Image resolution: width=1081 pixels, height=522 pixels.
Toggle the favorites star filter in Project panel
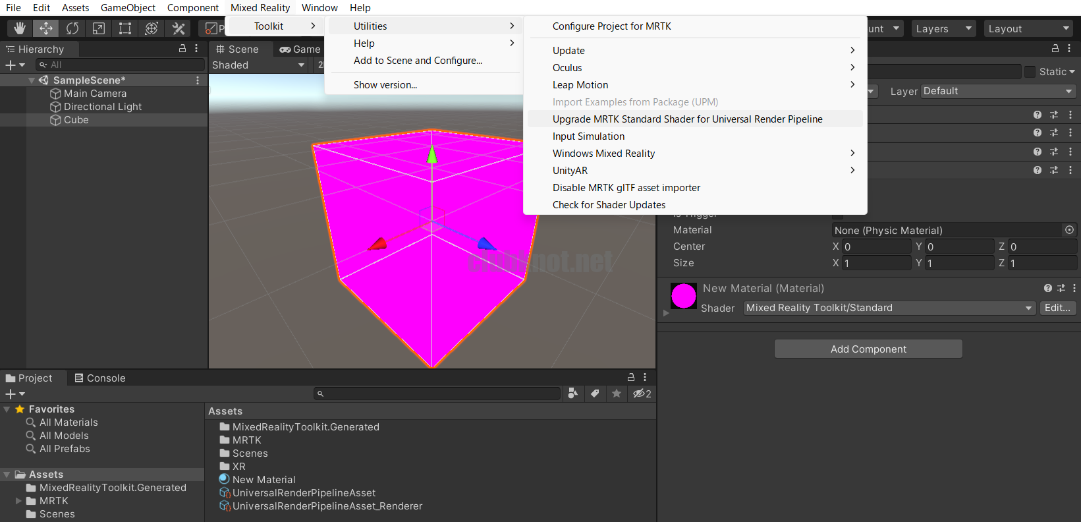[617, 393]
